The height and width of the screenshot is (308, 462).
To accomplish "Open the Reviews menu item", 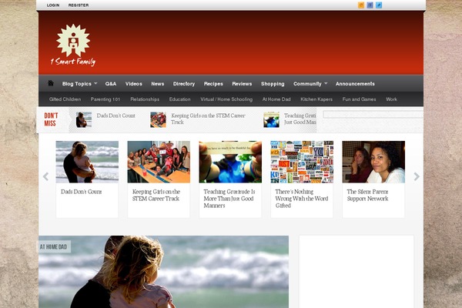I will [x=242, y=84].
